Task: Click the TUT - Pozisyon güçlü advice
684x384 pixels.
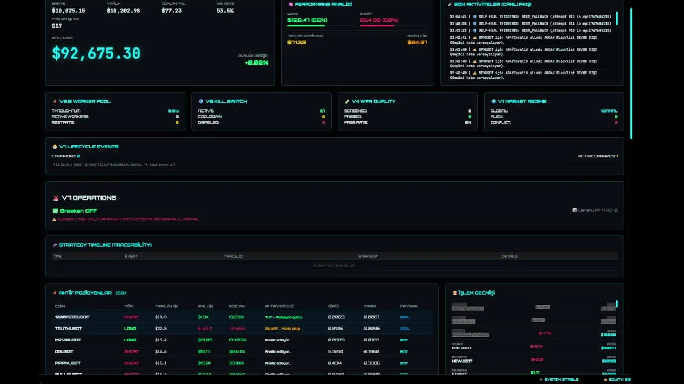Action: (283, 317)
